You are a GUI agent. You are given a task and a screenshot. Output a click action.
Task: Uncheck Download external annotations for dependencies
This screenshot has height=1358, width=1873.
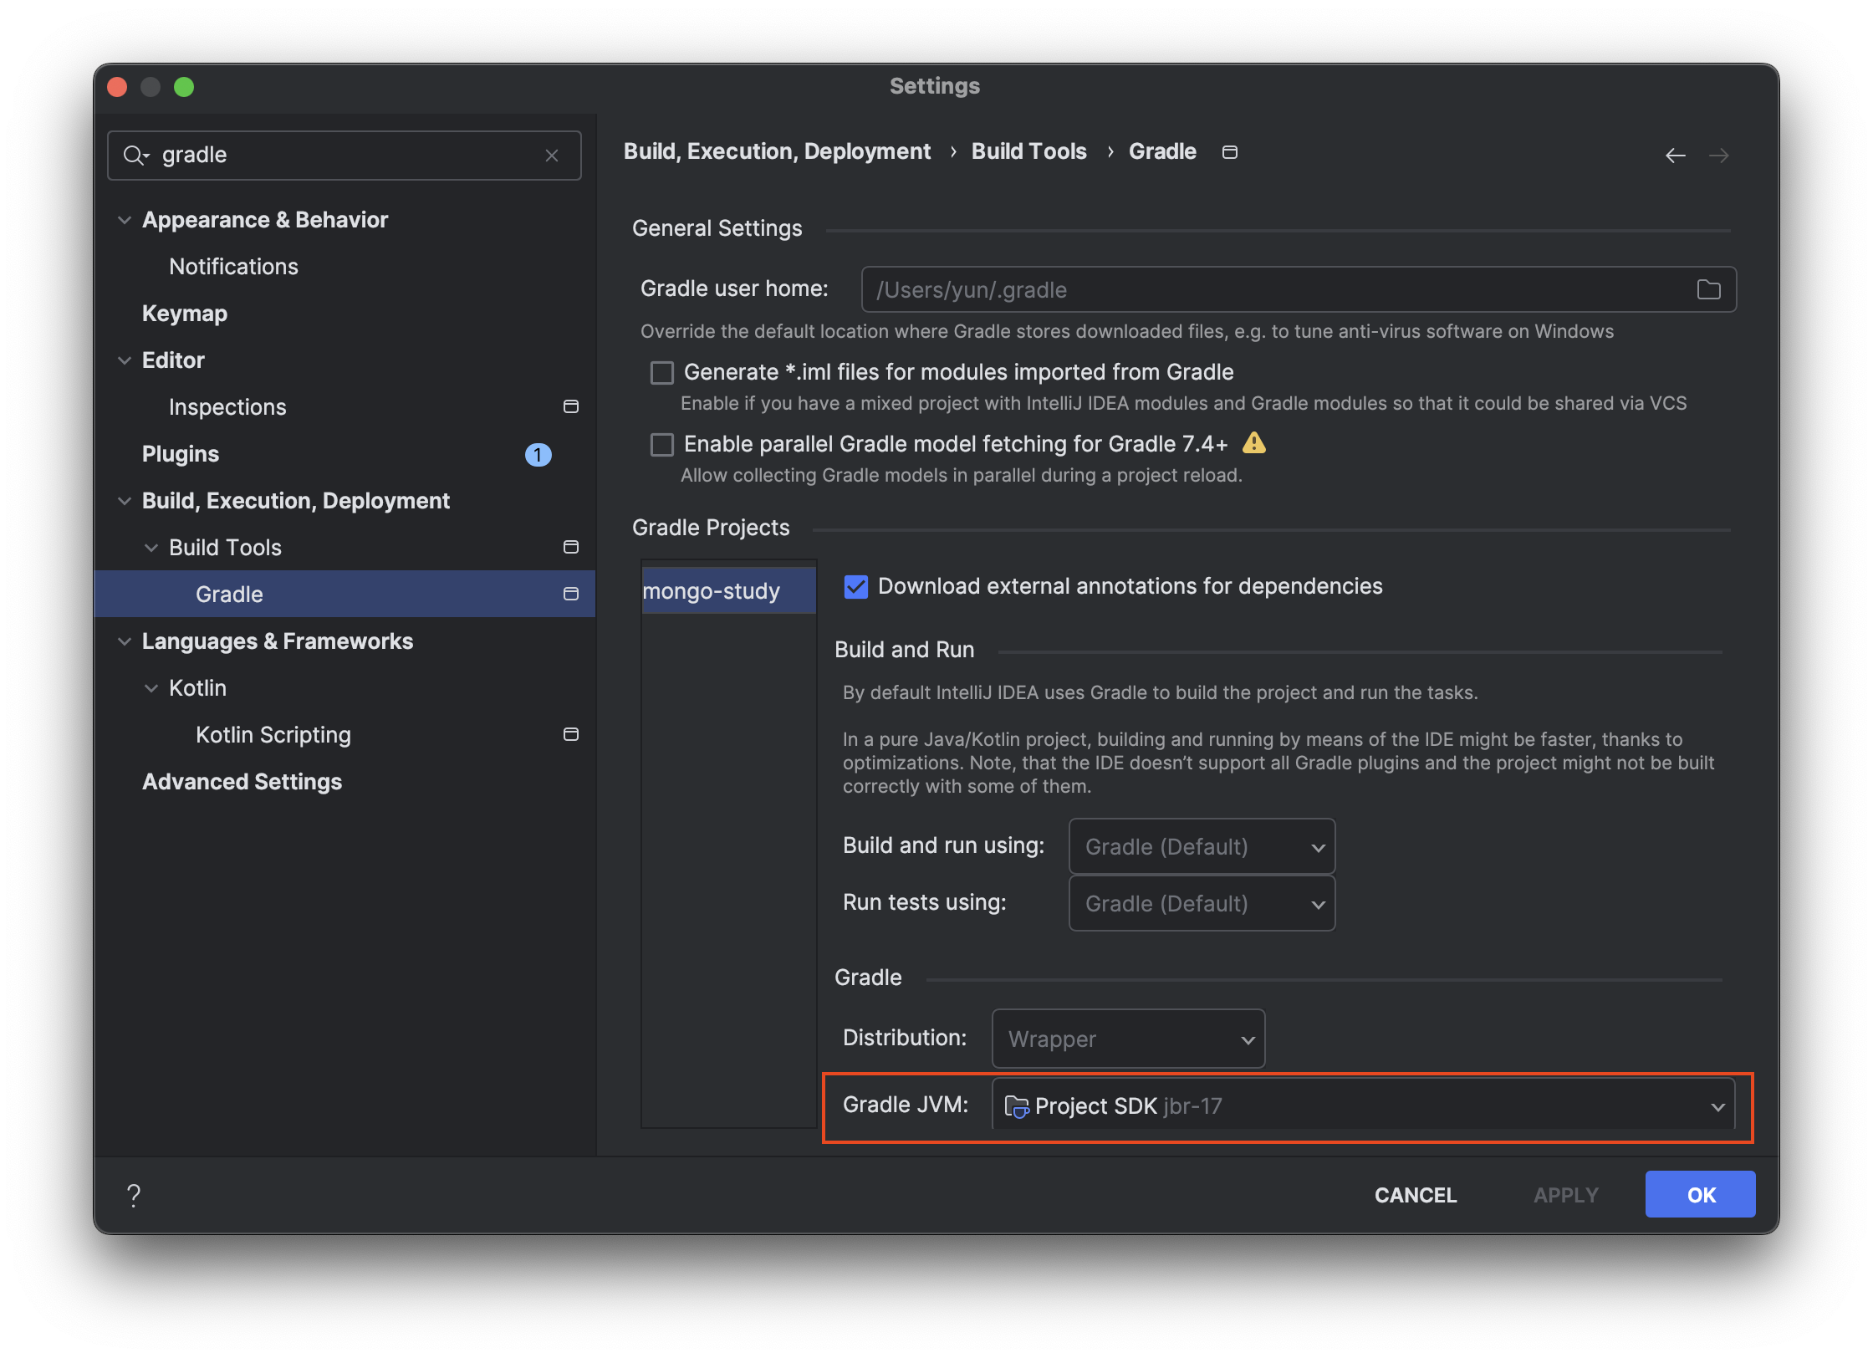[856, 587]
